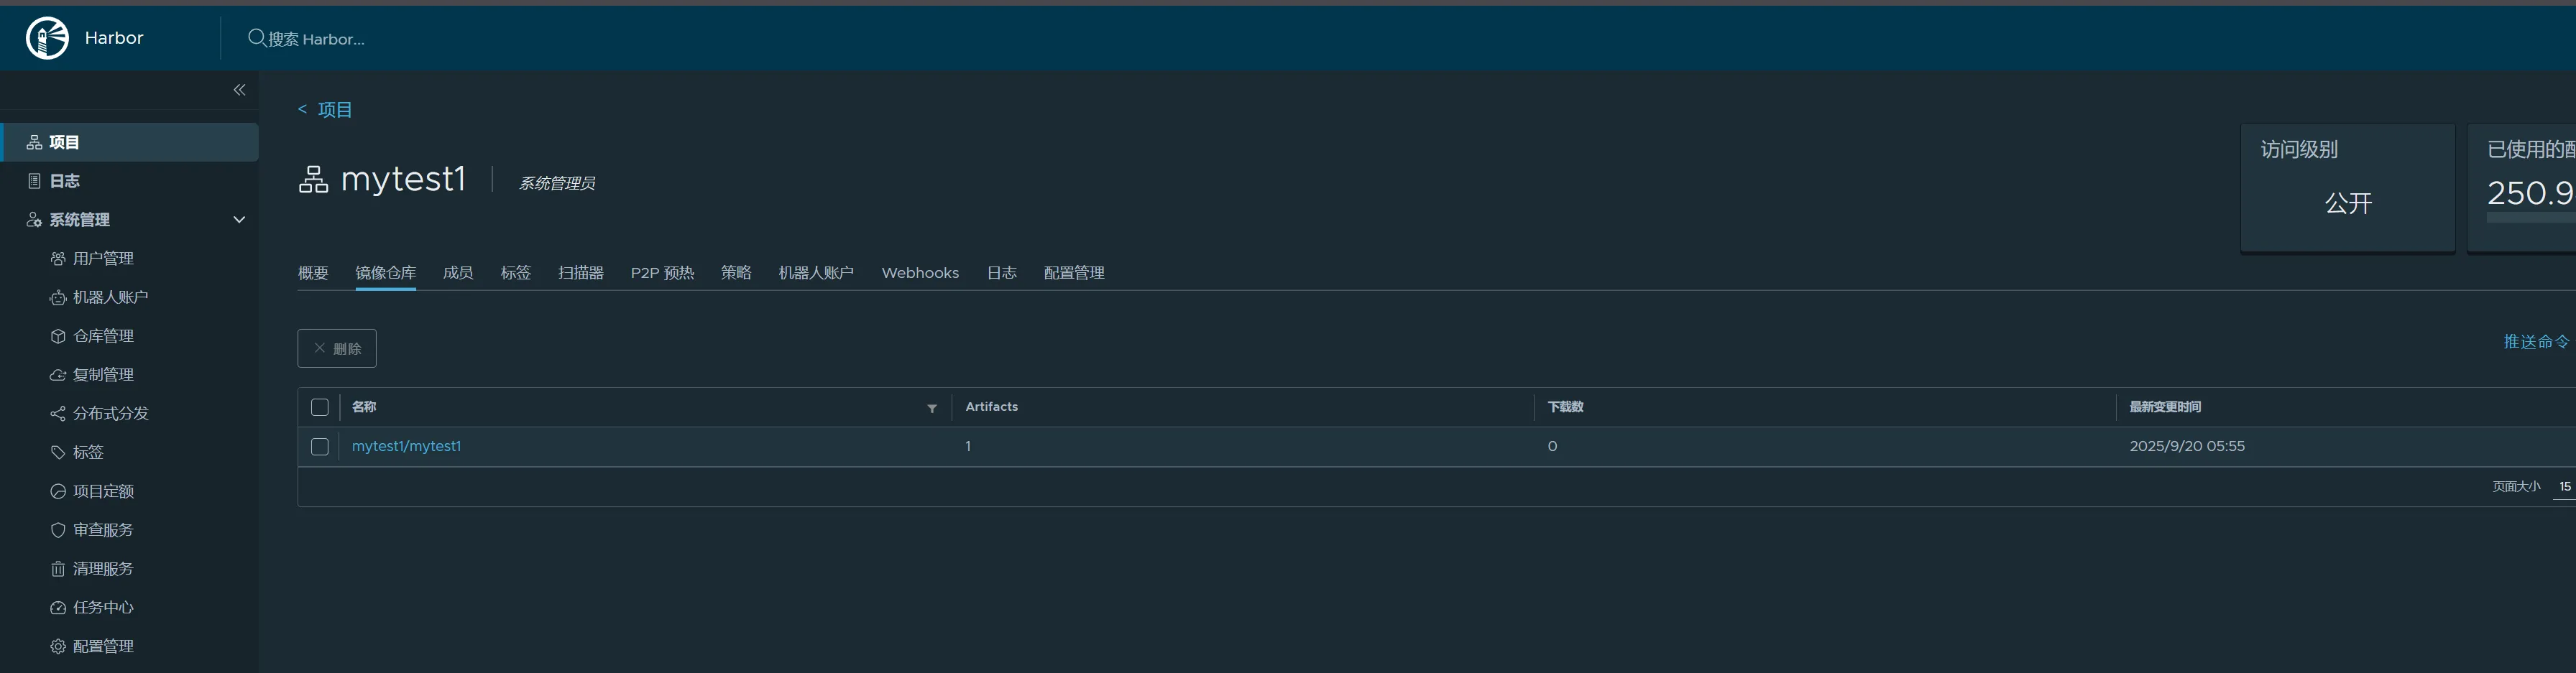
Task: Go back via < 项目 link
Action: pos(325,110)
